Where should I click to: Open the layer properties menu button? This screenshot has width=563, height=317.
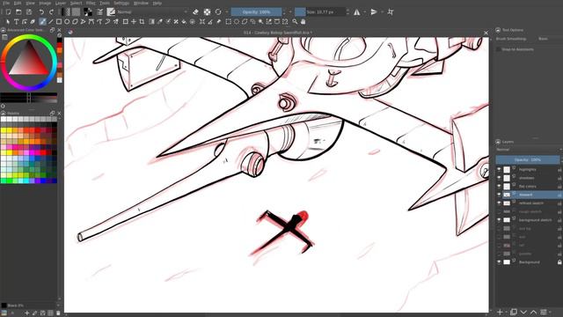click(544, 312)
